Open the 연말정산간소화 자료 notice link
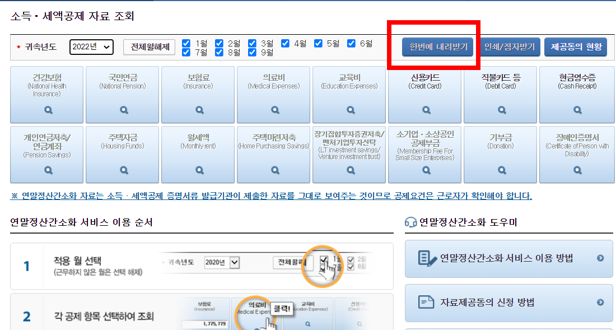The height and width of the screenshot is (330, 616). (271, 196)
